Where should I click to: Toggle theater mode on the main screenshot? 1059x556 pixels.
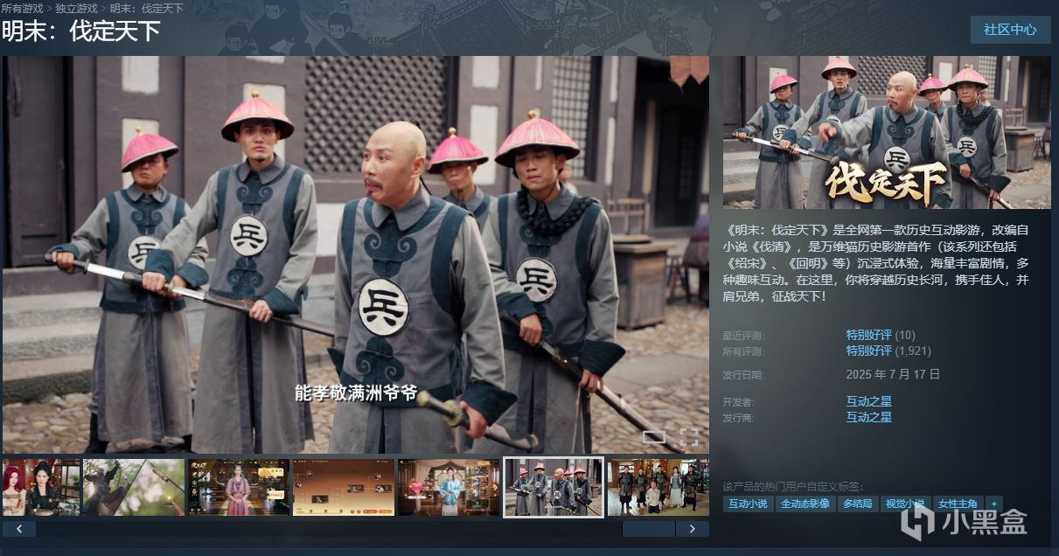(654, 436)
